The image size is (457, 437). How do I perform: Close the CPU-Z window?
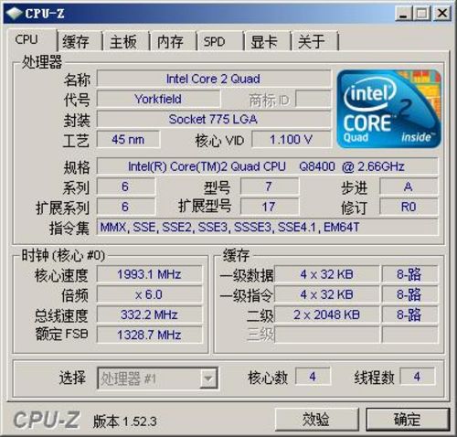point(442,14)
